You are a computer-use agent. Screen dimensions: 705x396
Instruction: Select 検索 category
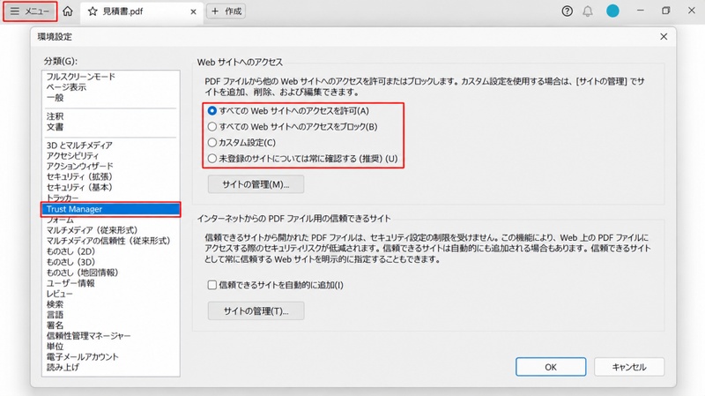[56, 304]
